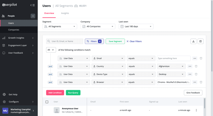Open the Browser attribute dropdown
Viewport: 213px width, 116px height.
point(108,82)
